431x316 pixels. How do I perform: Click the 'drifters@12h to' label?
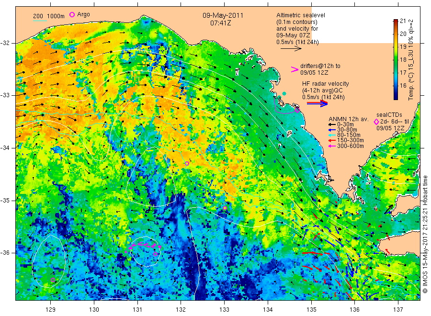pos(320,66)
